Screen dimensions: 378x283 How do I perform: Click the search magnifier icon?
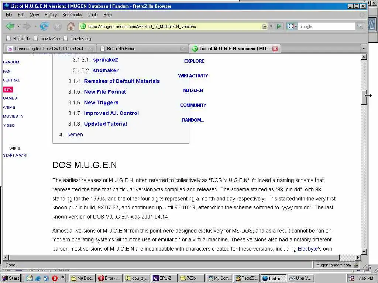tap(360, 26)
